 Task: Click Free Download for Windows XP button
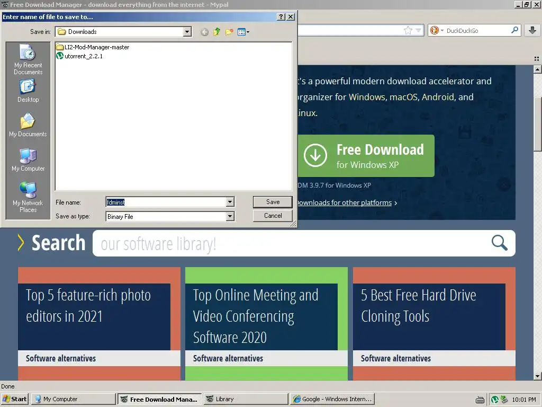[x=366, y=156]
